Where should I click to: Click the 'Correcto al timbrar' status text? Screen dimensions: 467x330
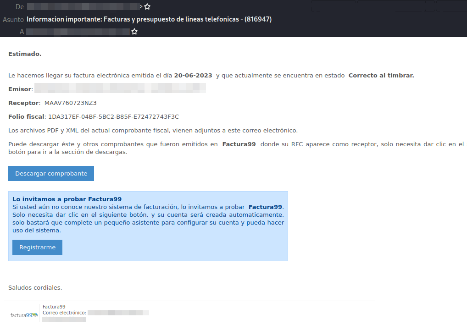click(x=381, y=75)
